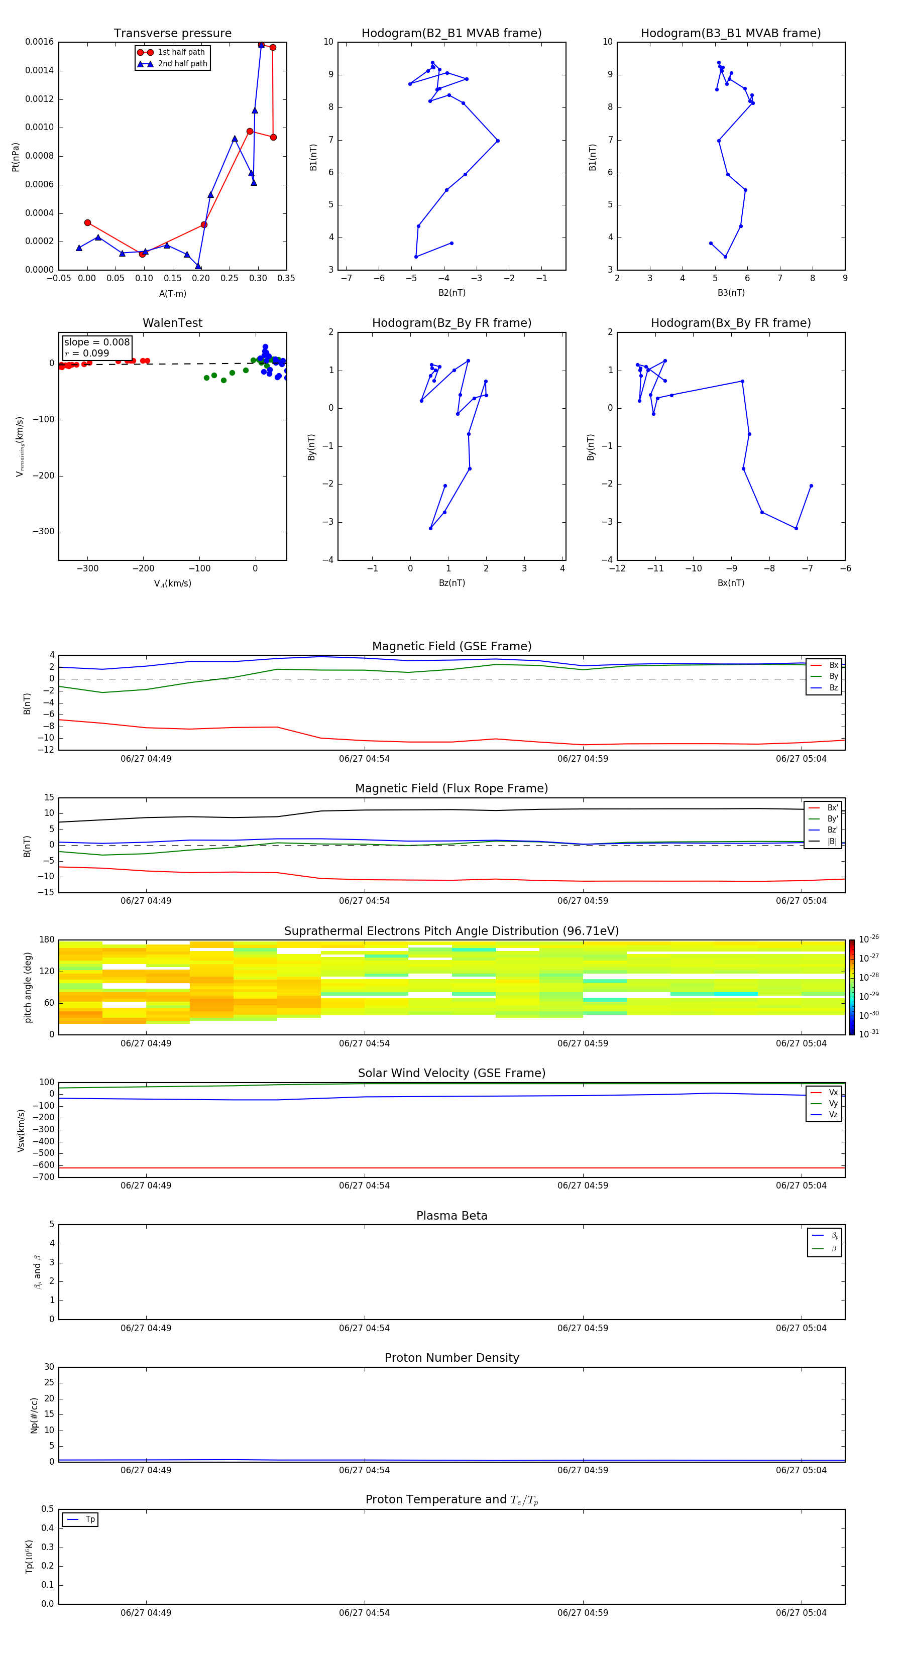Select the "1st half path" legend entry
This screenshot has width=904, height=1657.
(x=172, y=52)
